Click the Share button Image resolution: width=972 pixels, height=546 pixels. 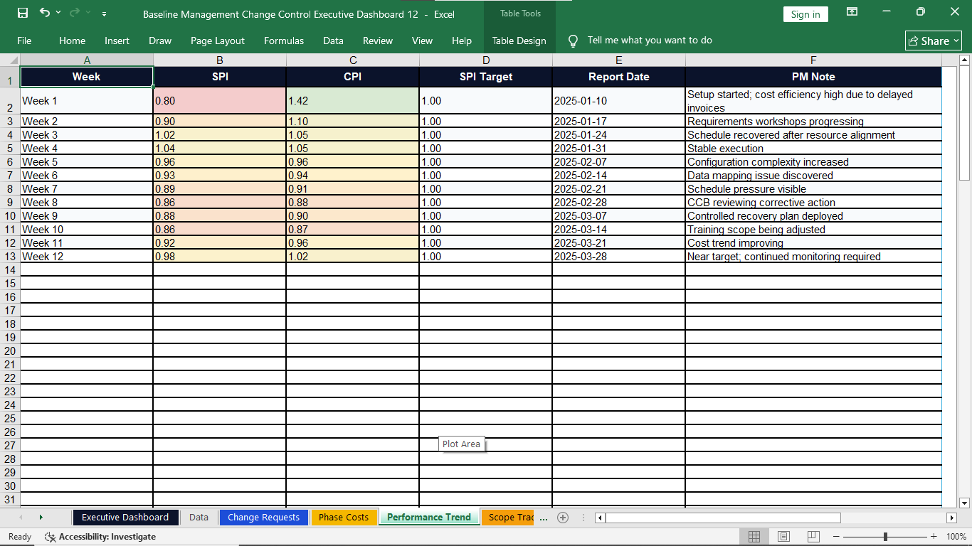tap(934, 41)
